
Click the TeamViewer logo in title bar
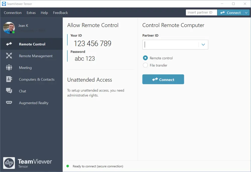(x=4, y=4)
